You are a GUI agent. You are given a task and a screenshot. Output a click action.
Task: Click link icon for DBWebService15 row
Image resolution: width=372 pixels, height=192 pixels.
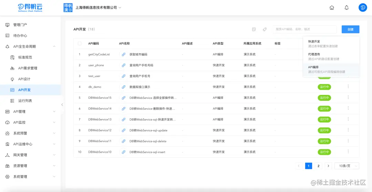pos(123,98)
